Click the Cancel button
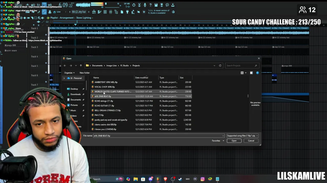This screenshot has width=327, height=183. (x=251, y=141)
